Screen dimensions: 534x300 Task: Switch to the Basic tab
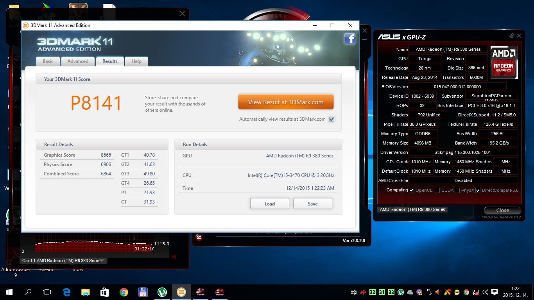point(48,61)
